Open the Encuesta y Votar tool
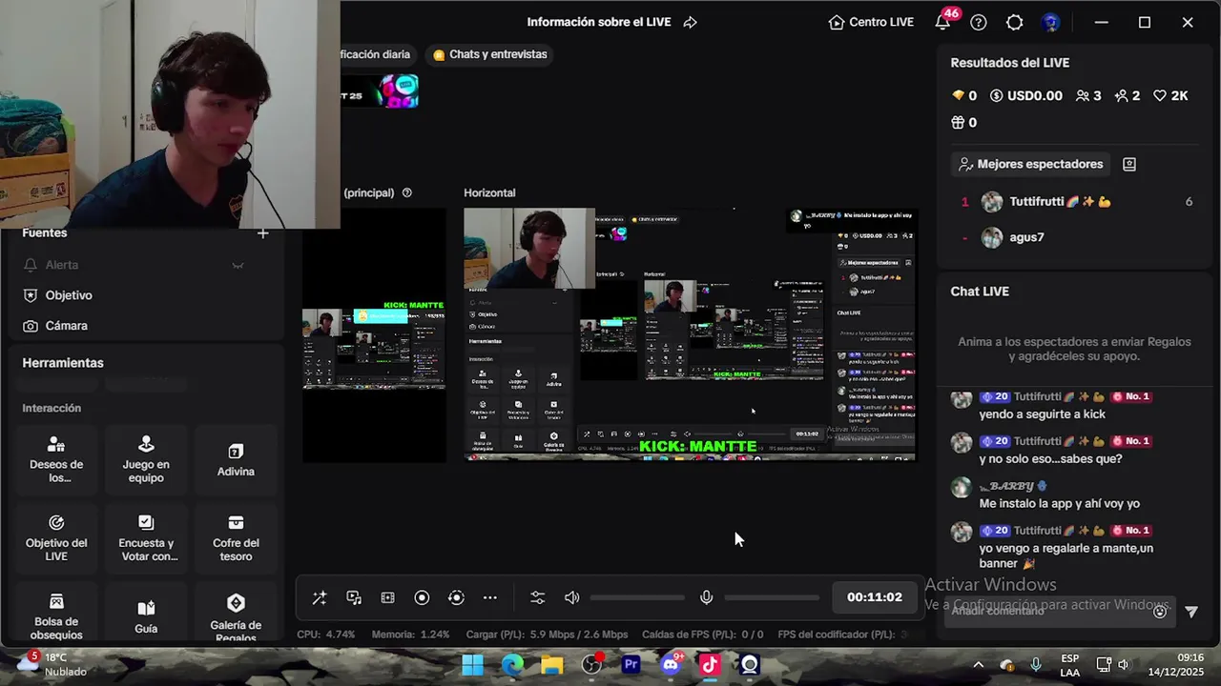This screenshot has height=686, width=1221. pos(146,537)
